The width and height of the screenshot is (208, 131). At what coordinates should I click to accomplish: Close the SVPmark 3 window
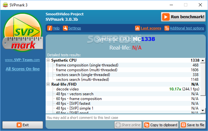click(200, 5)
